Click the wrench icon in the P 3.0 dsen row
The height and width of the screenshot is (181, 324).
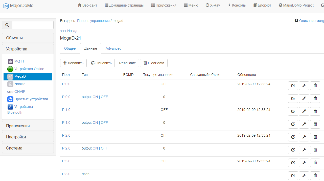click(x=304, y=175)
